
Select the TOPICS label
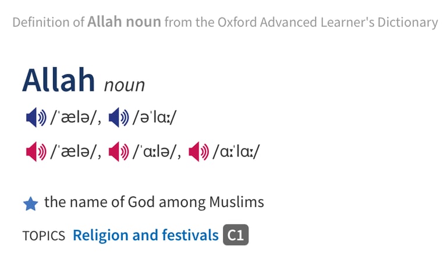[x=44, y=236]
